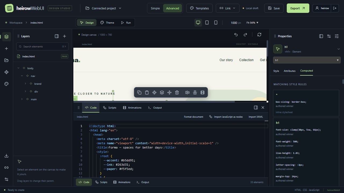Viewport: 344px width, 193px height.
Task: Activate Theme mode
Action: point(107,23)
